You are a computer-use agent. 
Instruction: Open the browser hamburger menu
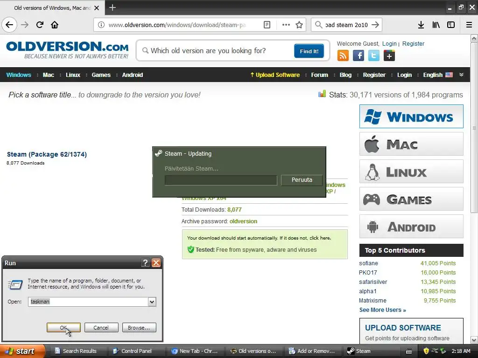[469, 25]
